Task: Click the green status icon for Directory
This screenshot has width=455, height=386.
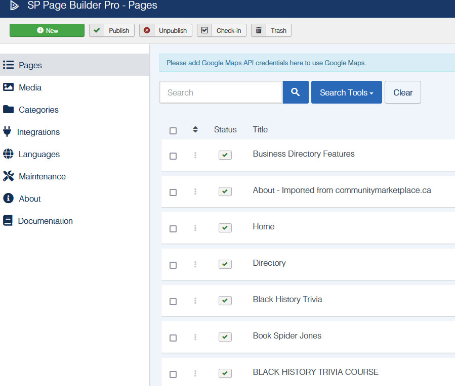Action: tap(225, 264)
